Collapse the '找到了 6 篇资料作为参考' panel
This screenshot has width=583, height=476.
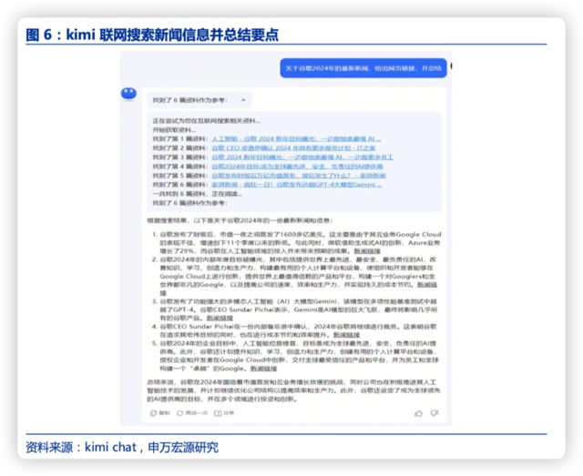(x=243, y=100)
